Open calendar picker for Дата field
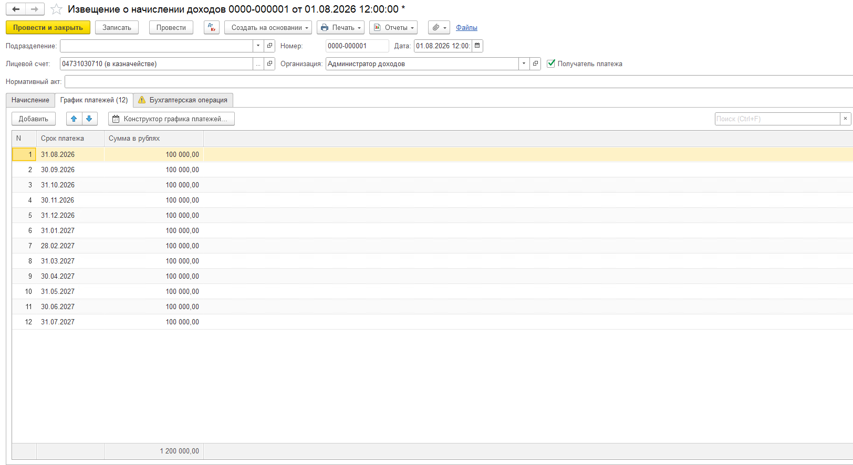Image resolution: width=853 pixels, height=465 pixels. click(x=477, y=46)
